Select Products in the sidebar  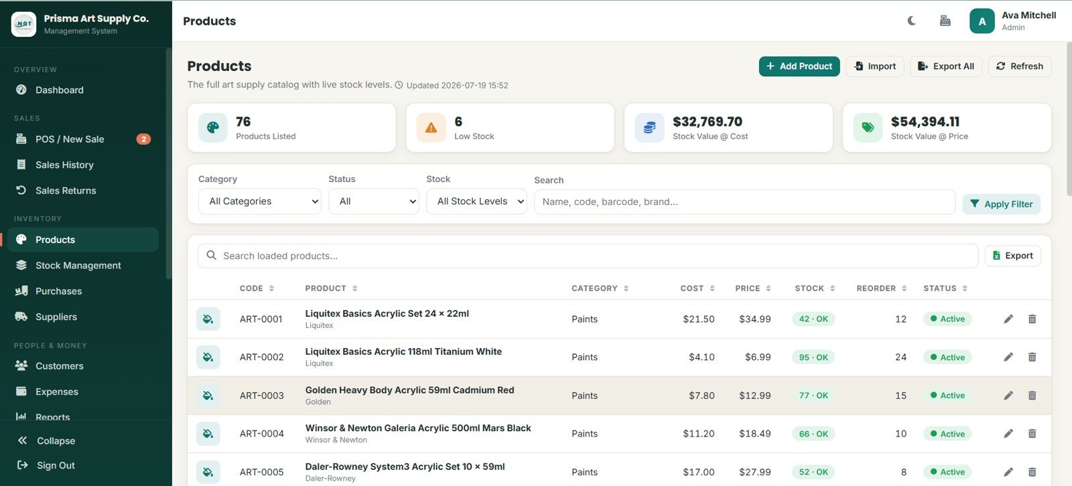click(83, 240)
